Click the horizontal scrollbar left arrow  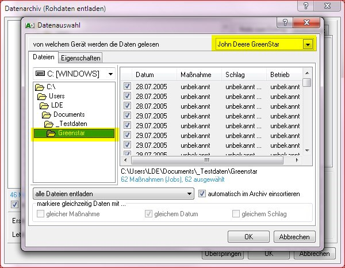[x=125, y=160]
